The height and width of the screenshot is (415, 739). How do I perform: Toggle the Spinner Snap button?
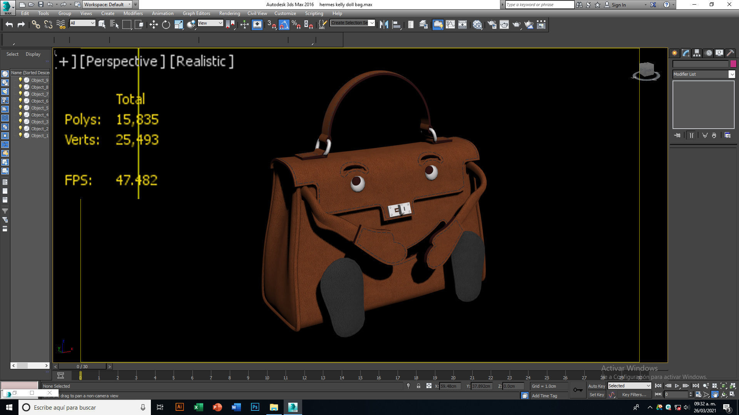(x=308, y=25)
